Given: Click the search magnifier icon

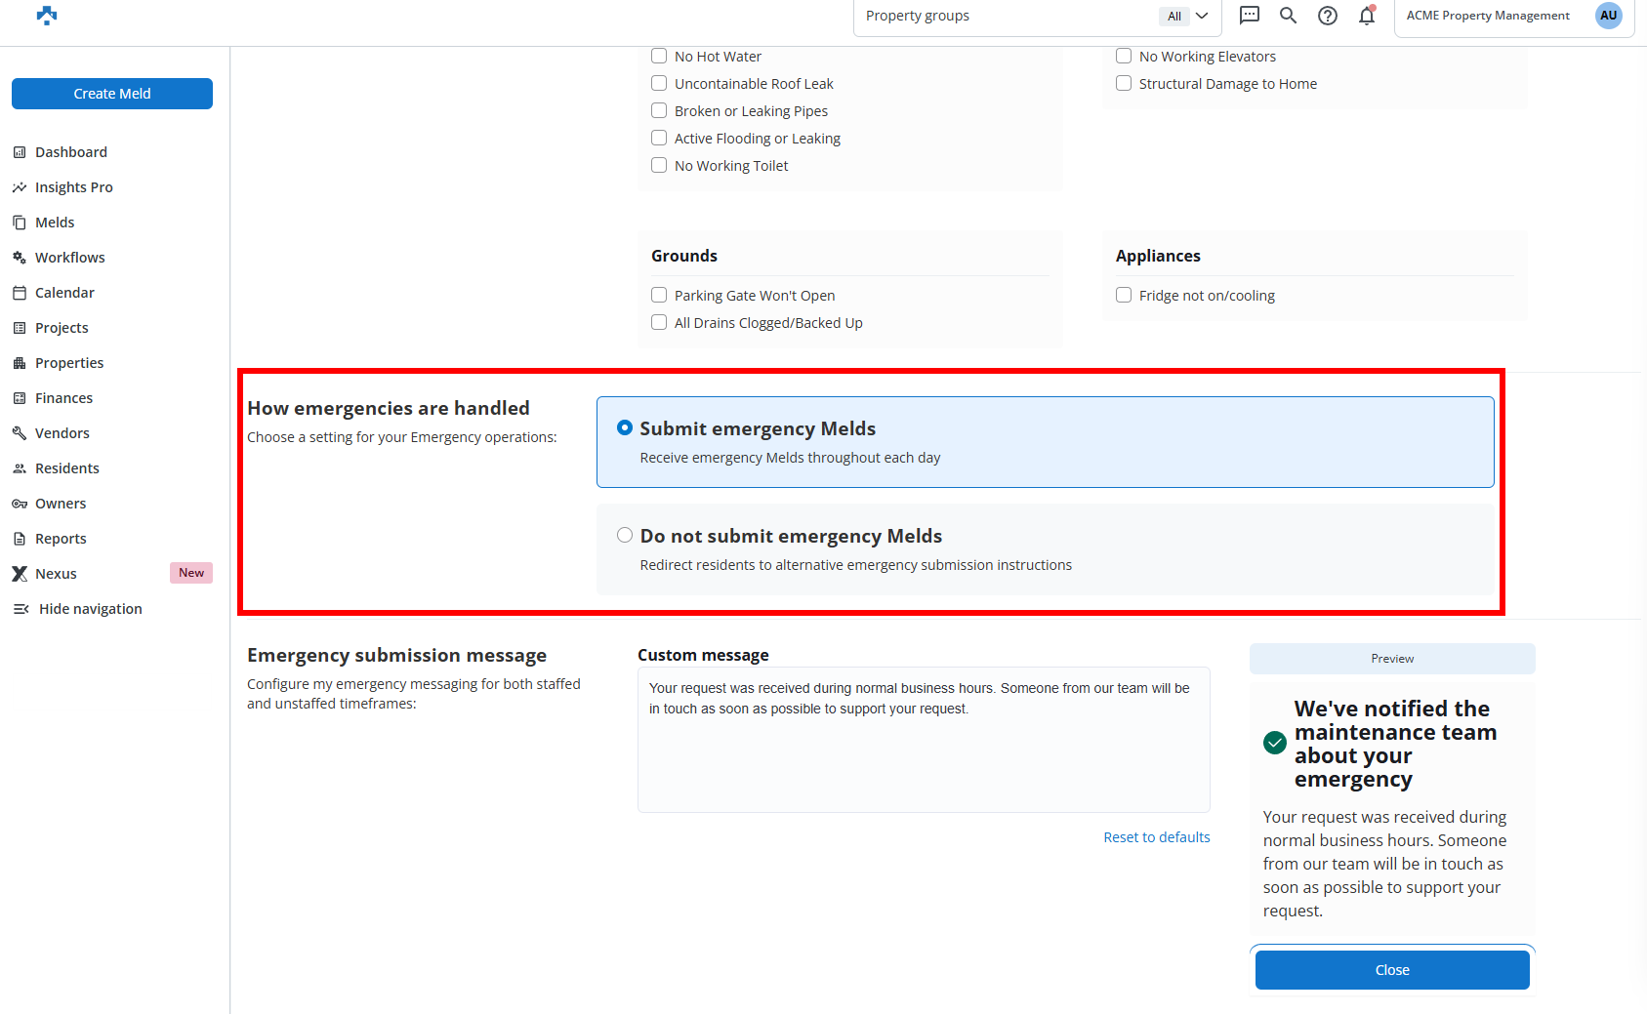Looking at the screenshot, I should click(x=1288, y=16).
